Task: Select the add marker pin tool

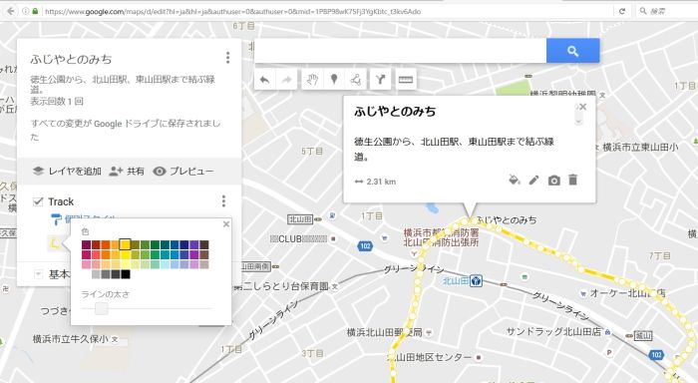Action: pyautogui.click(x=334, y=80)
